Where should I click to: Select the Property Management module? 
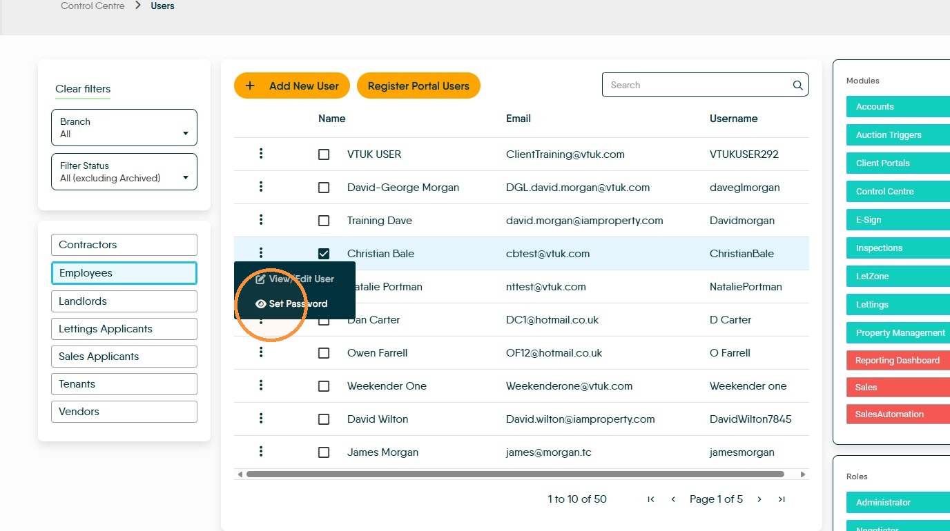click(x=898, y=333)
